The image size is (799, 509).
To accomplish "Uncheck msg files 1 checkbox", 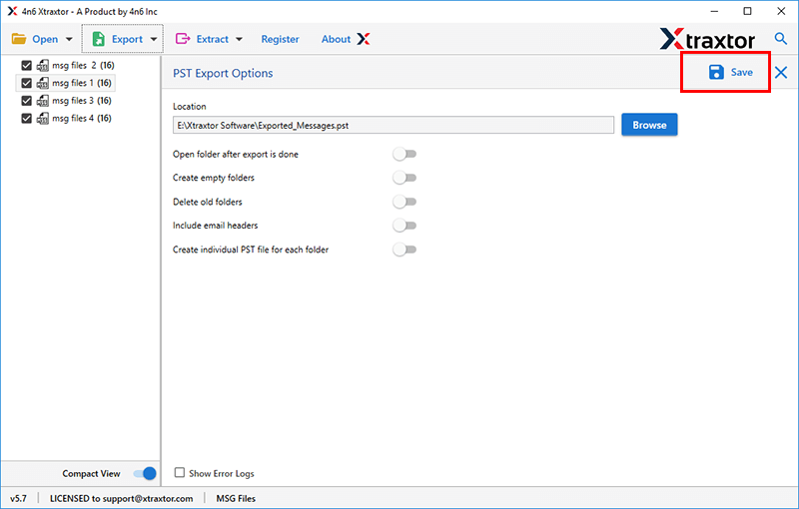I will click(27, 83).
